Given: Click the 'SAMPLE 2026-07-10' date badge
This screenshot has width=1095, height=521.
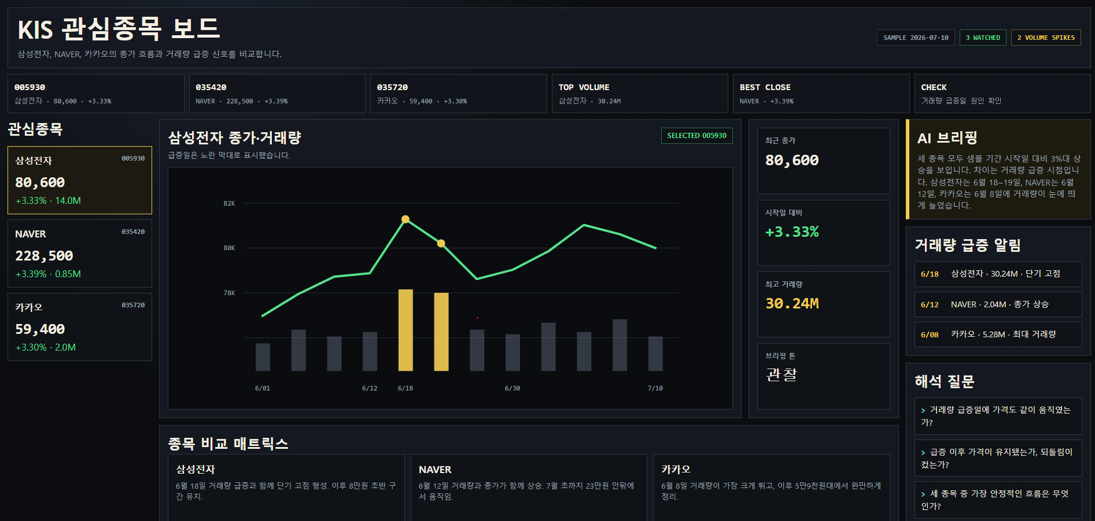Looking at the screenshot, I should [x=916, y=38].
